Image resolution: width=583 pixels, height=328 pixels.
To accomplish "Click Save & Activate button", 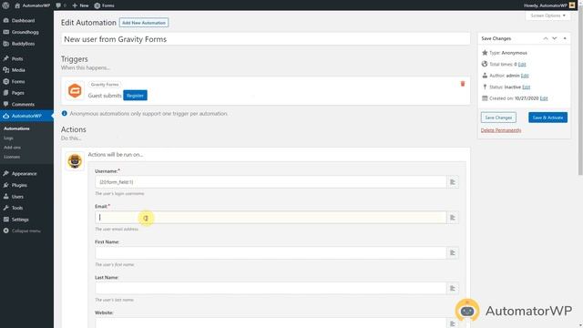I will 547,118.
